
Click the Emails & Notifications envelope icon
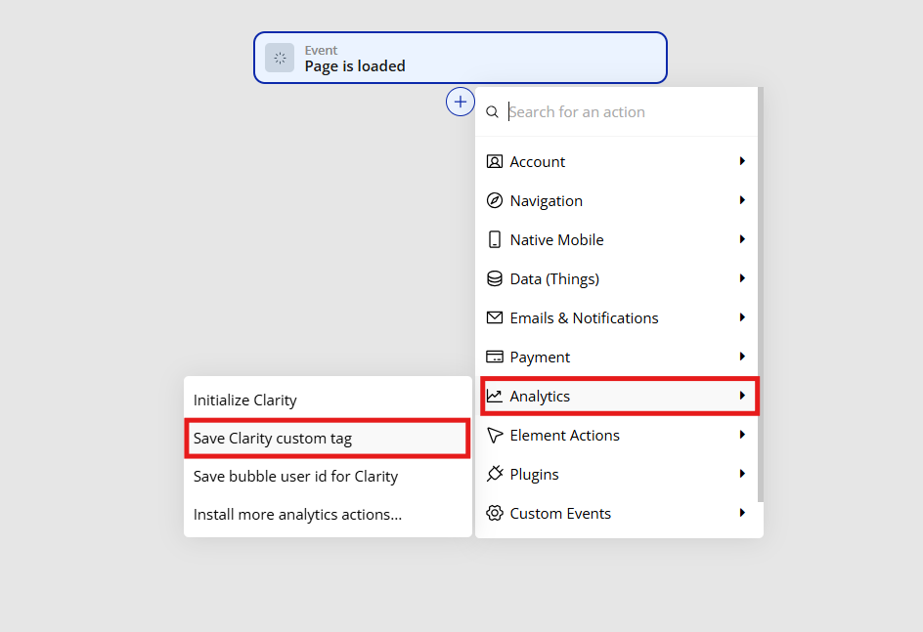pyautogui.click(x=495, y=317)
